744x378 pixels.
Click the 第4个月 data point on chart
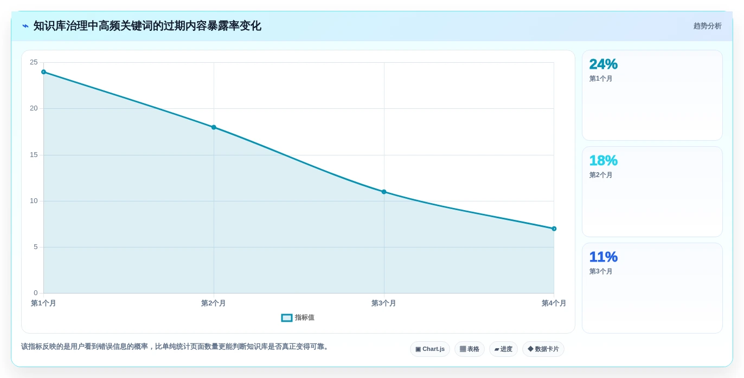click(x=554, y=229)
